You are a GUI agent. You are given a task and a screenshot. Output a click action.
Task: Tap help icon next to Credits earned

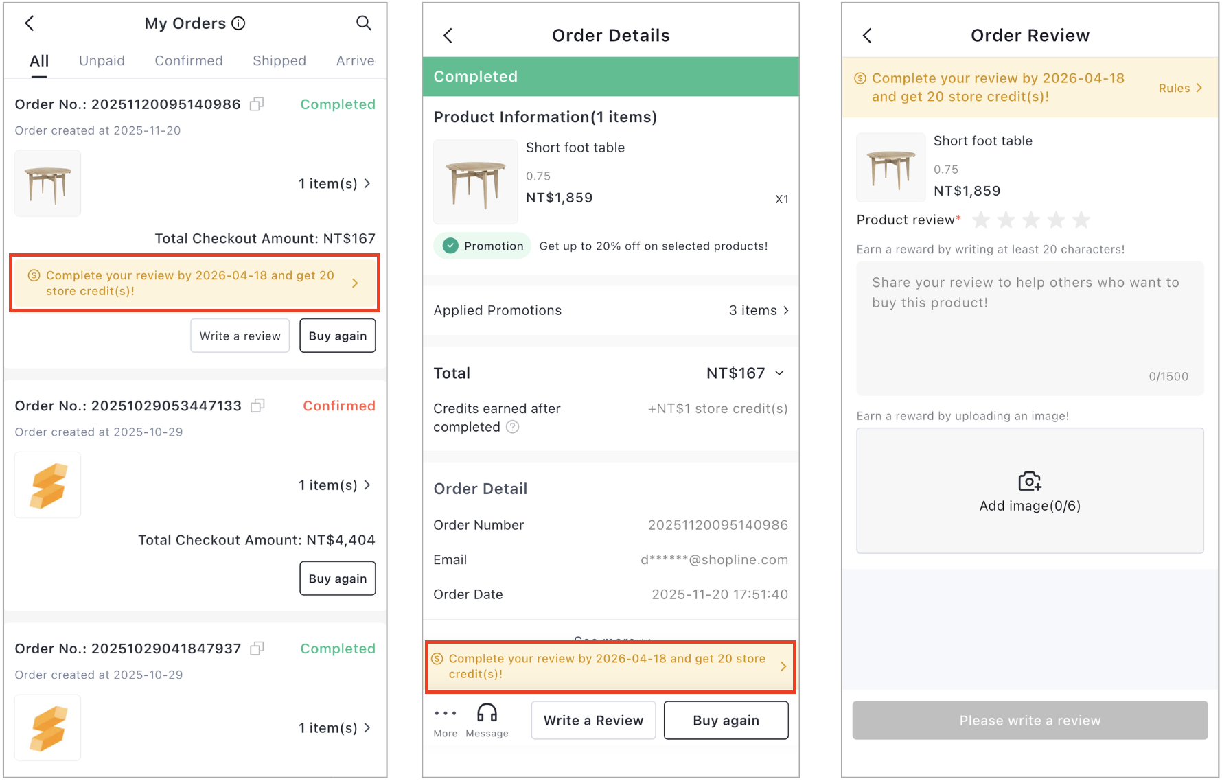(513, 427)
